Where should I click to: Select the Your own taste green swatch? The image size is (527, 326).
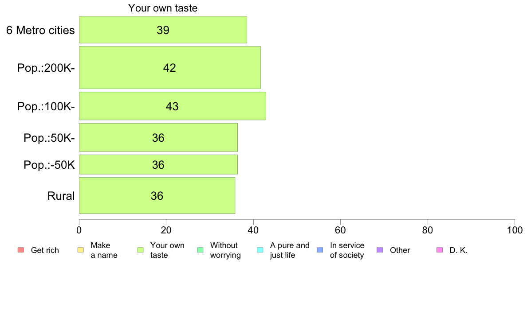[x=141, y=250]
